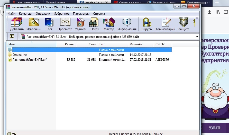Click the Описание folder icon
Image resolution: width=229 pixels, height=135 pixels.
[10, 55]
